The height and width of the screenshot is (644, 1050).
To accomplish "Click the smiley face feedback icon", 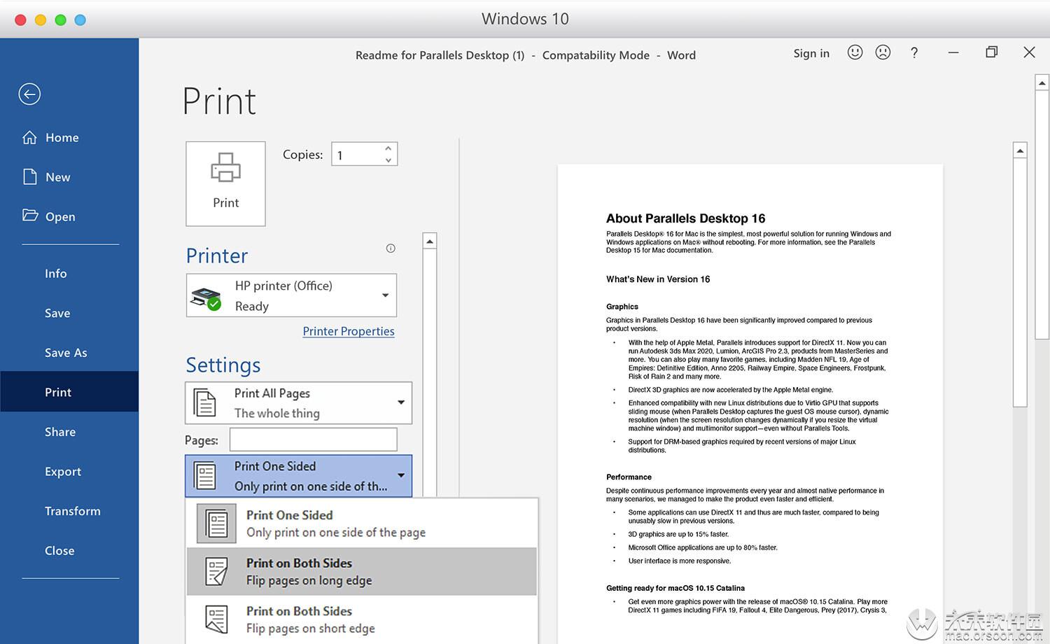I will 855,52.
